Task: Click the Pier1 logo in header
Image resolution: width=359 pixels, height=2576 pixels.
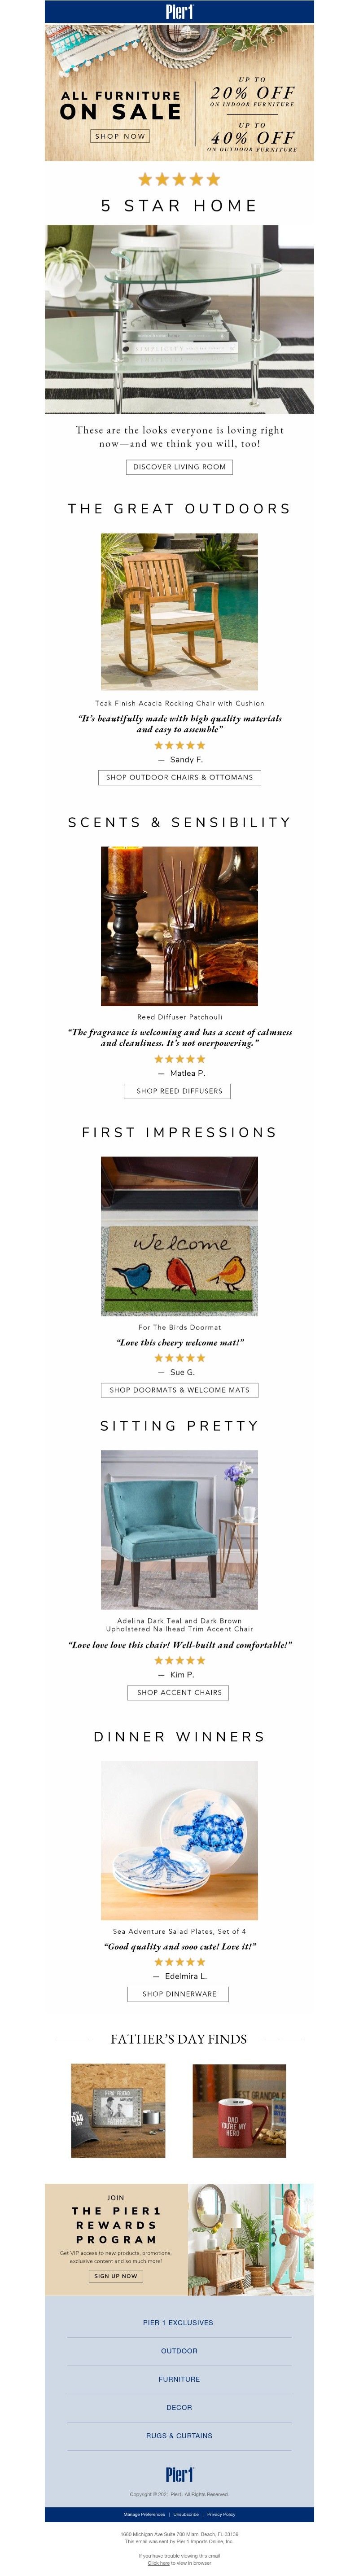Action: pyautogui.click(x=179, y=12)
